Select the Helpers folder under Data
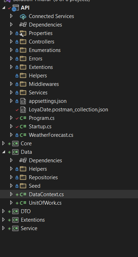Image resolution: width=138 pixels, height=257 pixels. click(38, 169)
